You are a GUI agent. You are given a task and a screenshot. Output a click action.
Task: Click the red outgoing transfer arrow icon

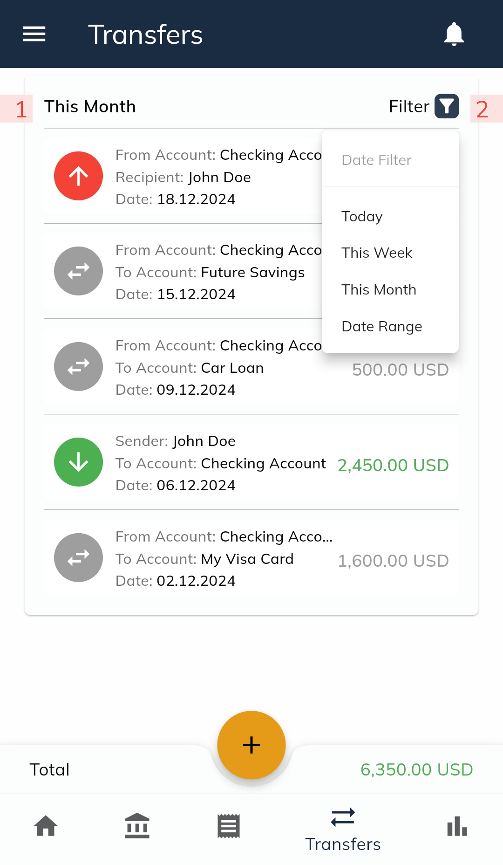tap(78, 176)
